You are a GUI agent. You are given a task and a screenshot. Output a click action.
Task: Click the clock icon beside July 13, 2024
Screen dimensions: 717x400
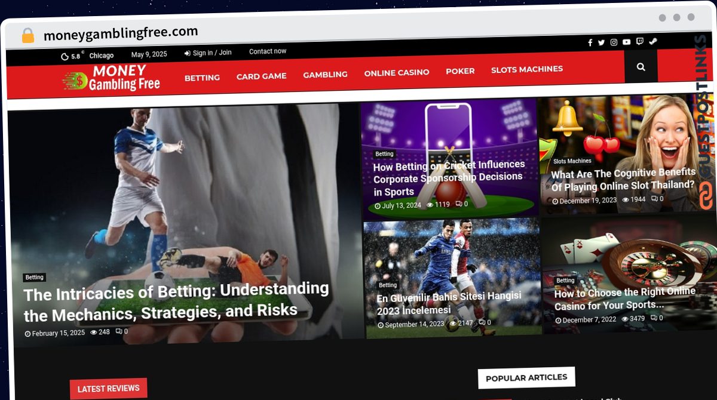click(378, 206)
